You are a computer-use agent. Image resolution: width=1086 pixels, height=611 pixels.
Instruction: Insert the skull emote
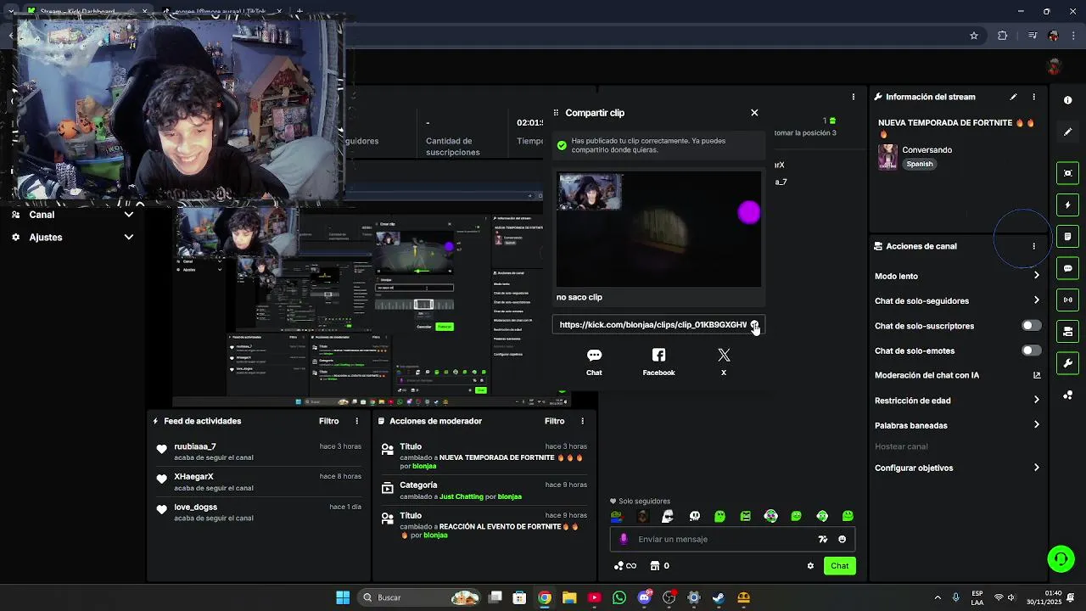[694, 516]
